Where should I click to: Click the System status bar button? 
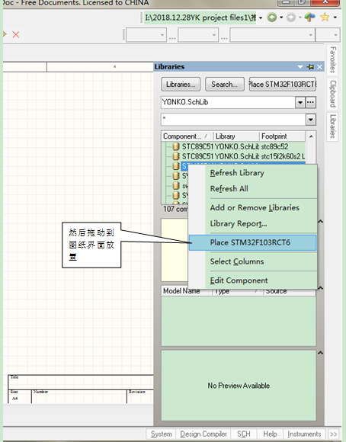pyautogui.click(x=161, y=434)
